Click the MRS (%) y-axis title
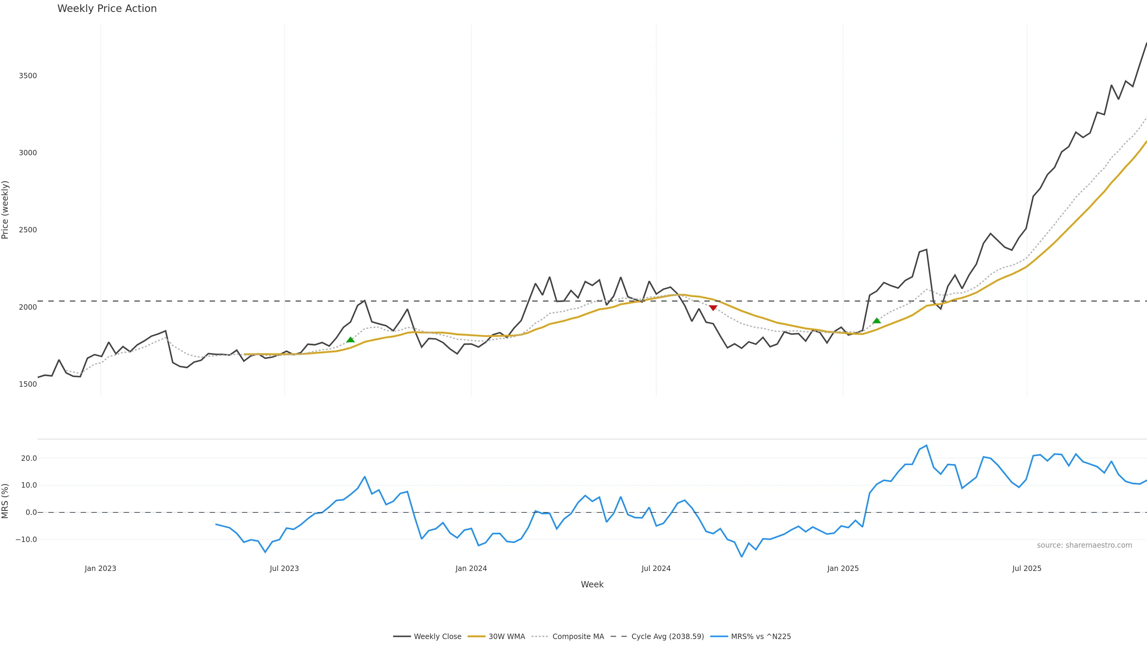Image resolution: width=1147 pixels, height=645 pixels. [5, 501]
